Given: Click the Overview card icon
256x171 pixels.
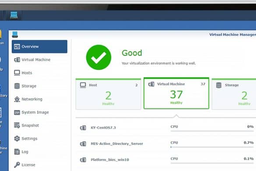Looking at the screenshot, I should (x=17, y=46).
